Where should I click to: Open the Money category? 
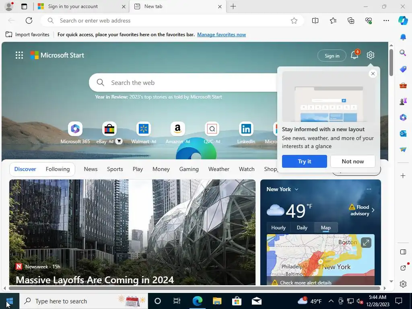click(161, 169)
